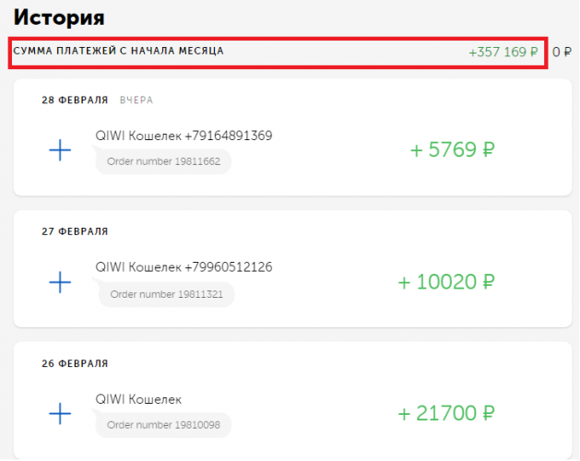
Task: Select QIWI Кошелек +79960512126 entry
Action: pos(183,267)
